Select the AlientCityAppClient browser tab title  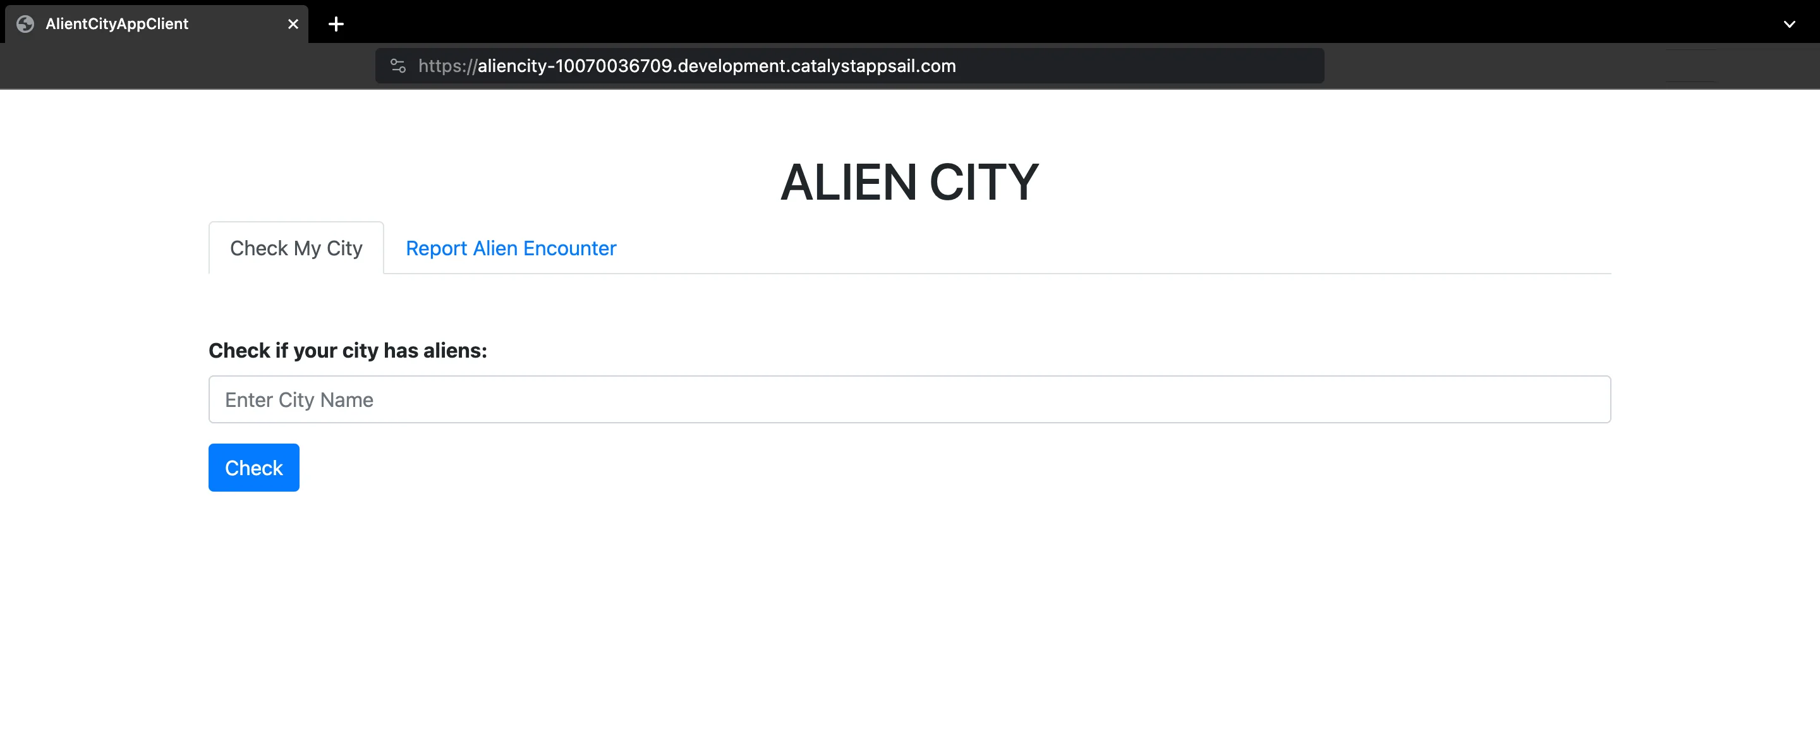coord(118,24)
